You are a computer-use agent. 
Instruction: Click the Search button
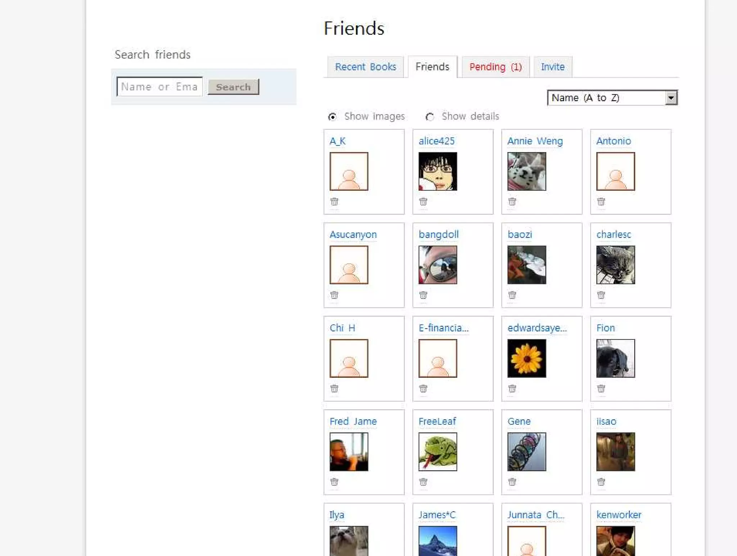pyautogui.click(x=233, y=87)
